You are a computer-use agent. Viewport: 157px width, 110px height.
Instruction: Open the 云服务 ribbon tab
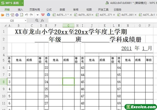tap(117, 10)
